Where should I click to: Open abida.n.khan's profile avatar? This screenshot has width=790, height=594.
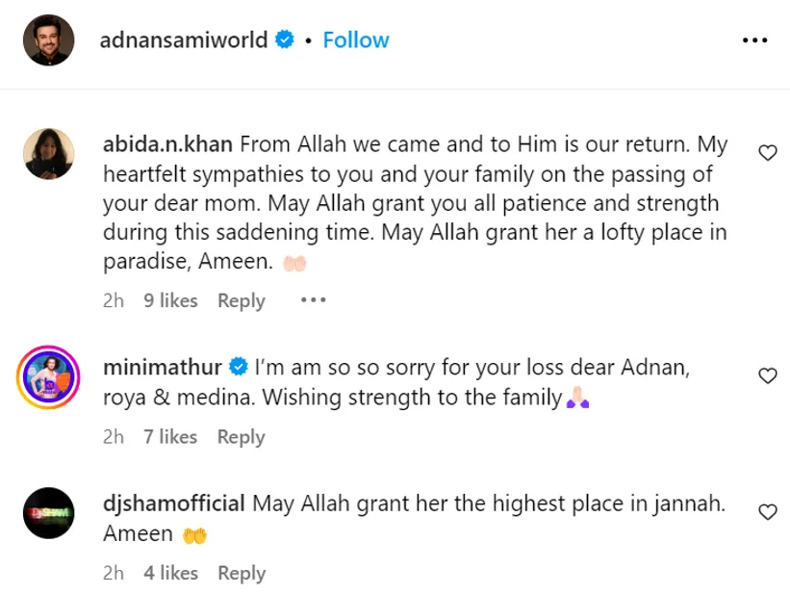[x=48, y=153]
